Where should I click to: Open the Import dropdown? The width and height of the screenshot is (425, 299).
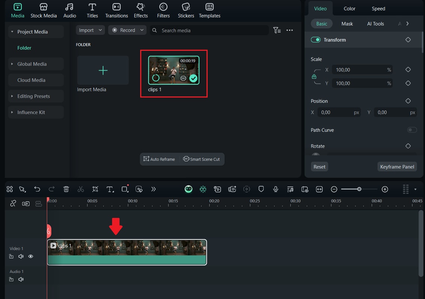click(x=90, y=30)
